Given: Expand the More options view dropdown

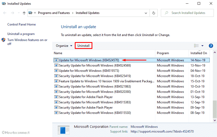Looking at the screenshot, I should (202, 46).
